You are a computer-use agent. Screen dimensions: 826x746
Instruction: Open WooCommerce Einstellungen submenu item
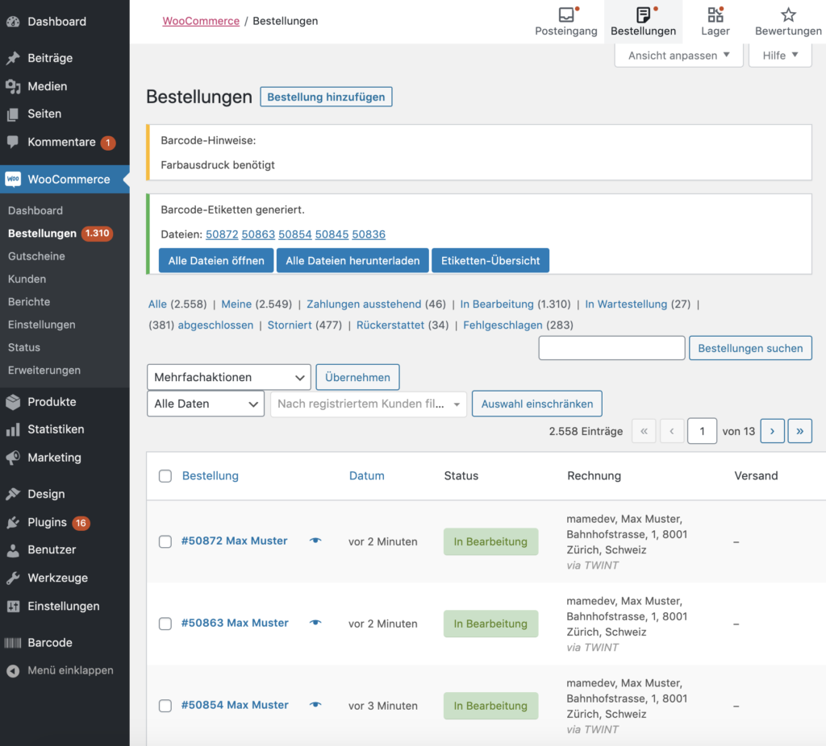[x=42, y=325]
